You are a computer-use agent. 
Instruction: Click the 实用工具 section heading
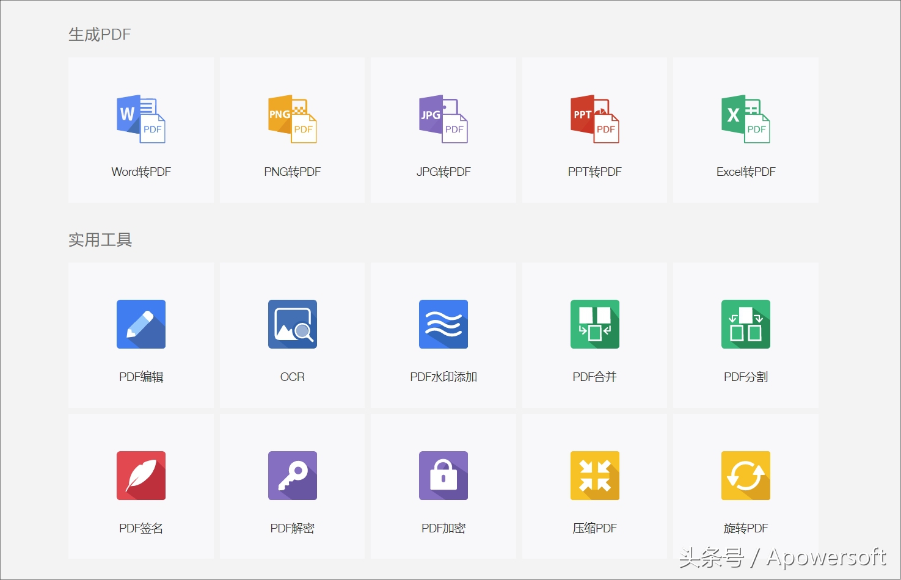click(x=101, y=239)
